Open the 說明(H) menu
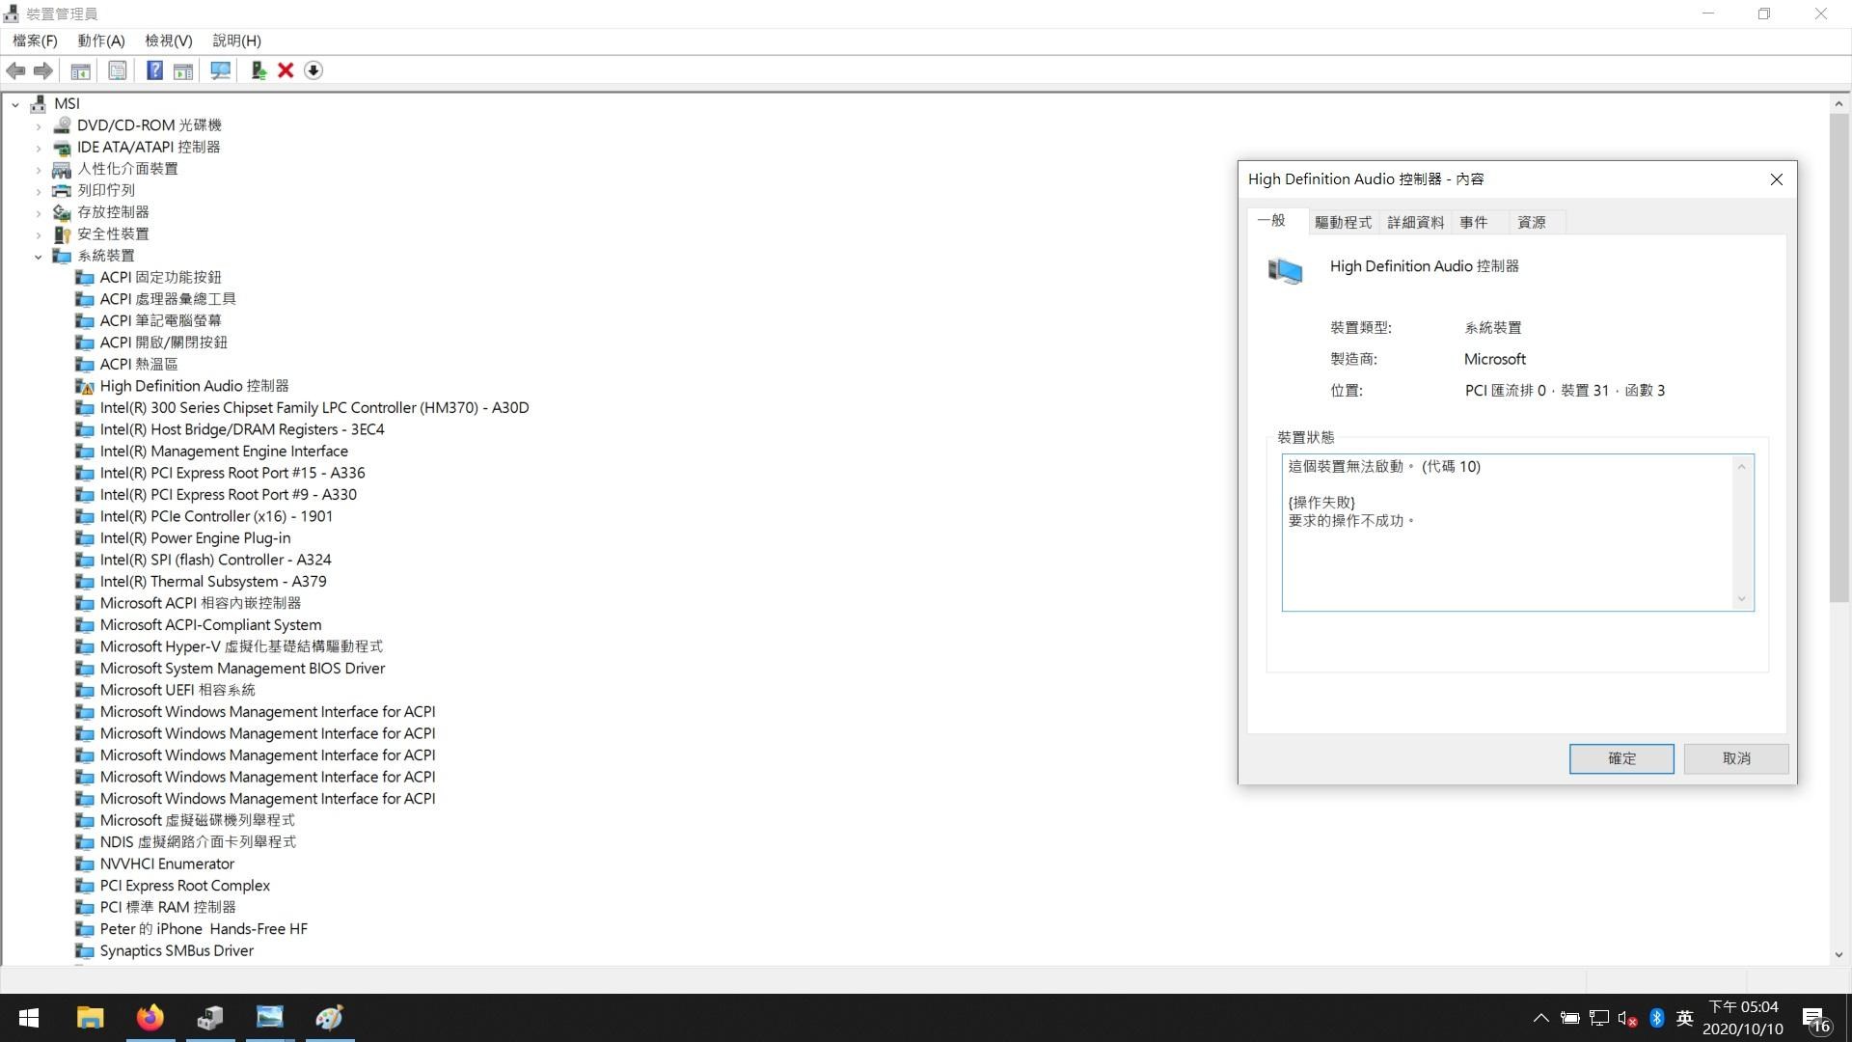 click(x=237, y=41)
